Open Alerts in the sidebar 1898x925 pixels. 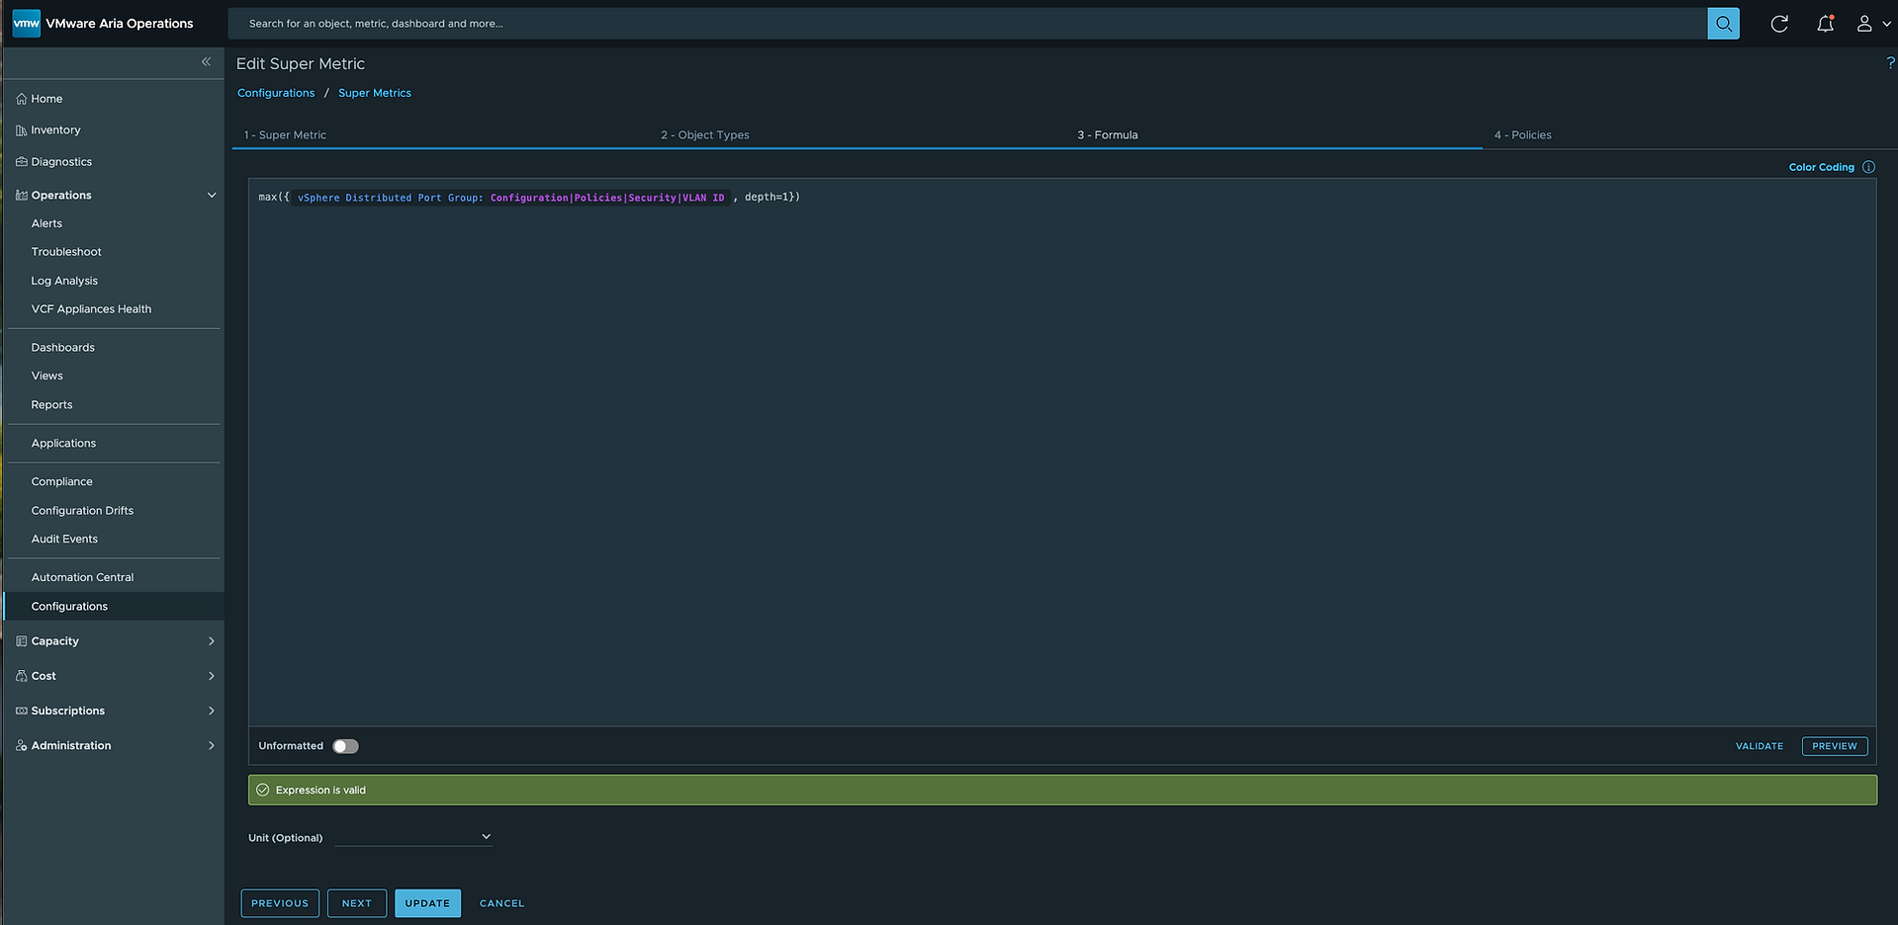click(x=46, y=223)
